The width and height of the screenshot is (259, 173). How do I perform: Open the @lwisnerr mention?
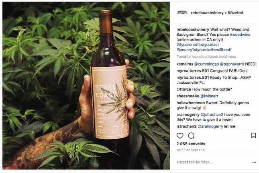click(x=209, y=96)
